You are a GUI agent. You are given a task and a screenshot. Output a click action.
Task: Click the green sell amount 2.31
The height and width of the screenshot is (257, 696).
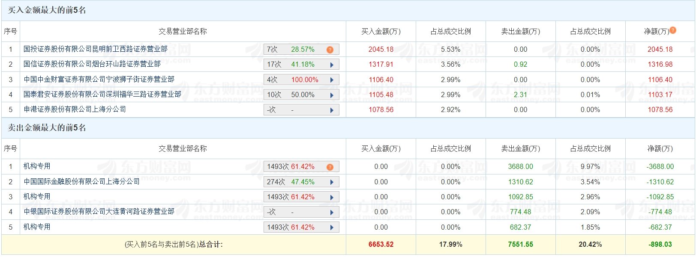click(x=520, y=95)
